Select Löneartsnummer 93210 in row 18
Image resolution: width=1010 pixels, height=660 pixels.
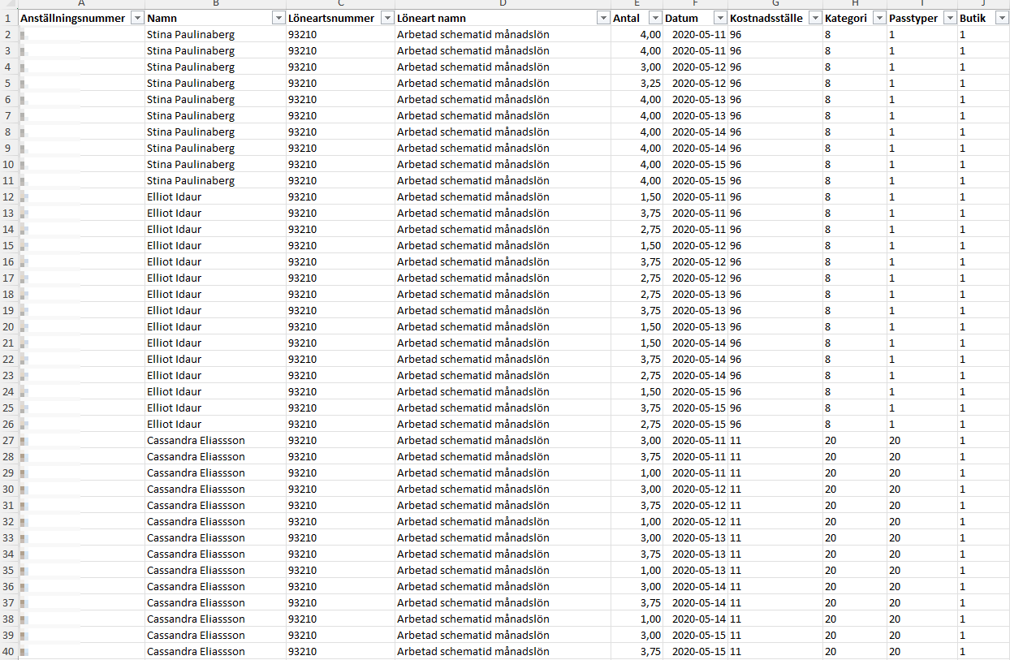tap(340, 294)
